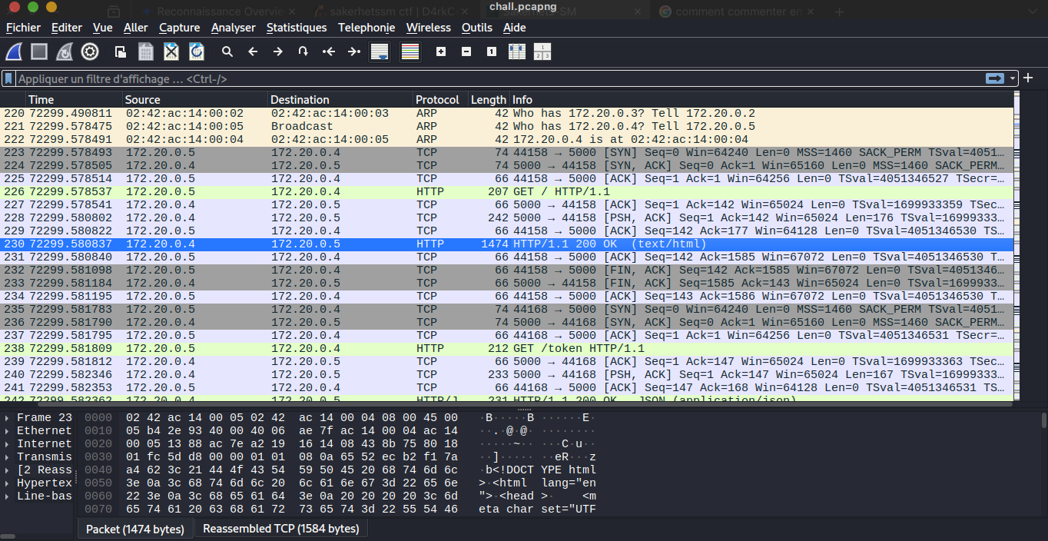Reload the current capture file

tap(197, 51)
